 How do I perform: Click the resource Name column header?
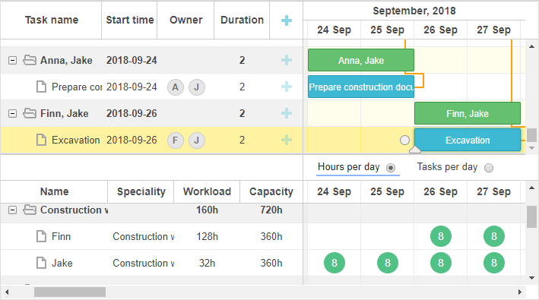(x=54, y=191)
